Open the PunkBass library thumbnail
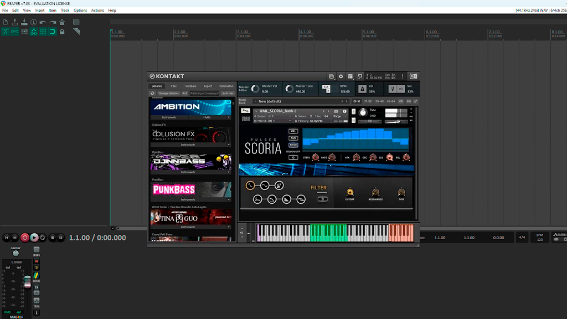Screen dimensions: 567x319 click(x=191, y=189)
